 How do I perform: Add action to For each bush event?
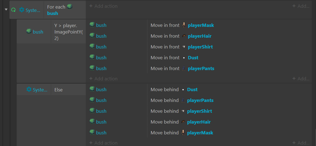tap(103, 6)
